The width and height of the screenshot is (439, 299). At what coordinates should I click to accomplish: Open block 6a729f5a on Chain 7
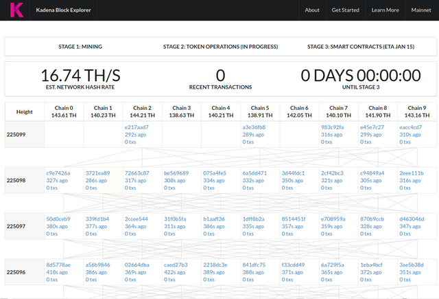332,265
